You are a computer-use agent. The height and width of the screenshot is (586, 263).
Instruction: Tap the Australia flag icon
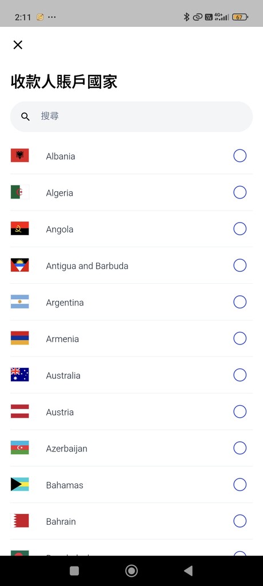20,374
